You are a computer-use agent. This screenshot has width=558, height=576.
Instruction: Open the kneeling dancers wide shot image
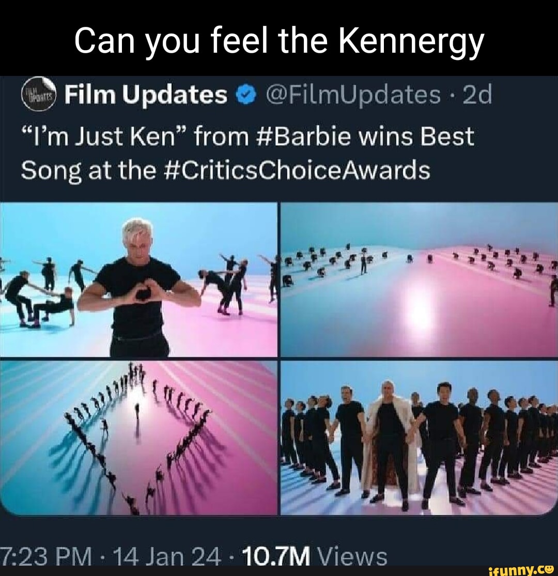tap(419, 279)
